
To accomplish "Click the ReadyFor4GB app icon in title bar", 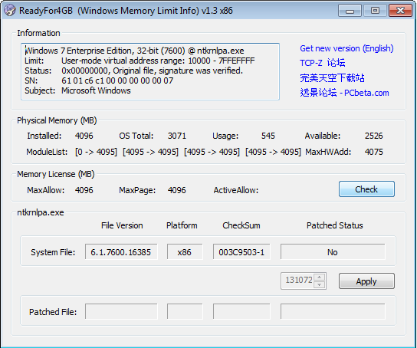I will click(9, 11).
